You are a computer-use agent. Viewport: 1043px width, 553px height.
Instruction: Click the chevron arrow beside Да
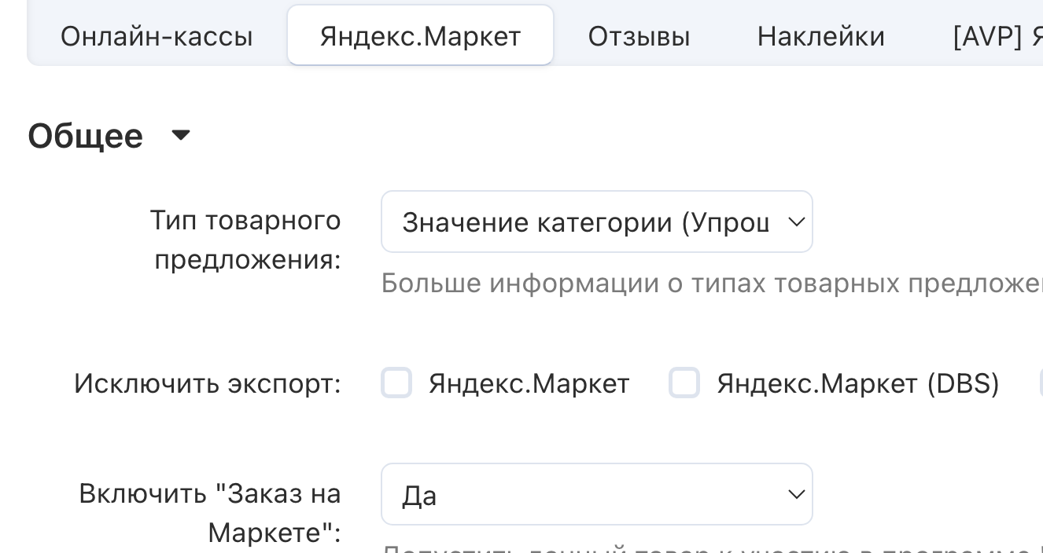pyautogui.click(x=796, y=495)
